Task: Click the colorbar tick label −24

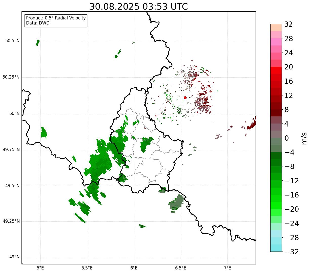Action: click(291, 224)
